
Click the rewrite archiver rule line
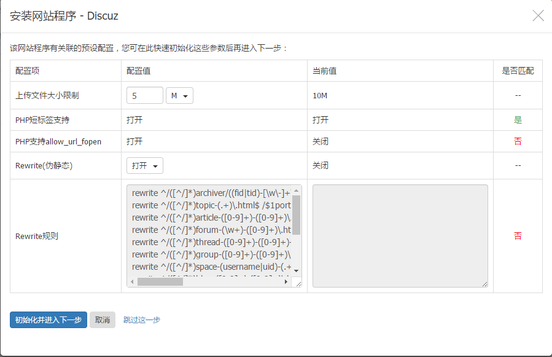(x=211, y=193)
